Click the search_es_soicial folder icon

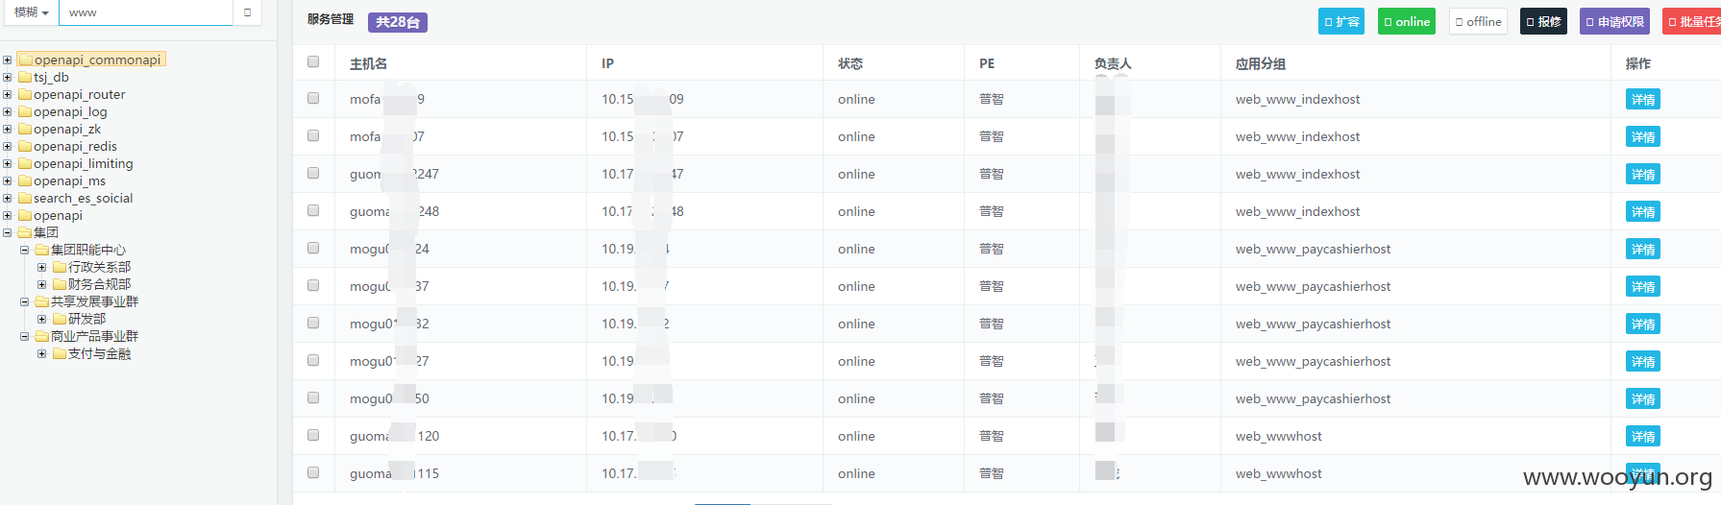25,198
